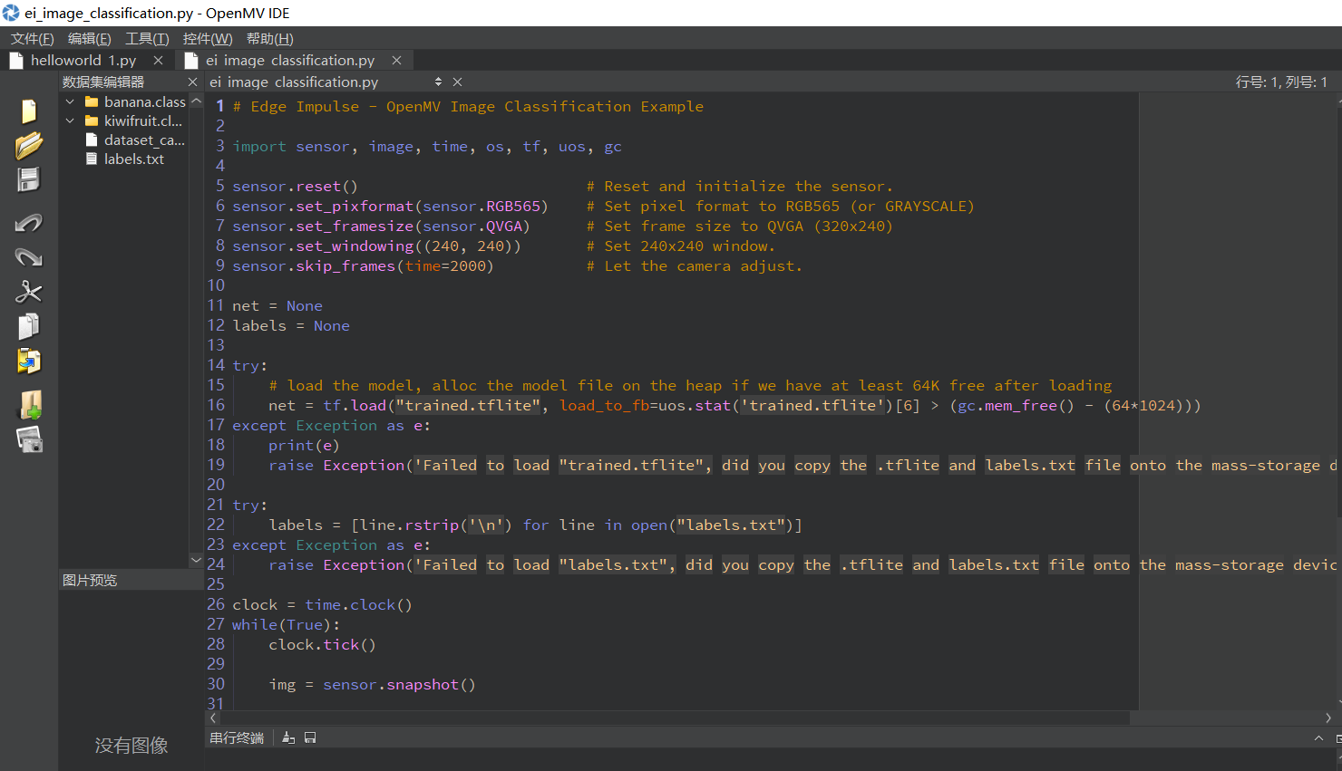
Task: Close the helloworld_1.py tab
Action: click(159, 60)
